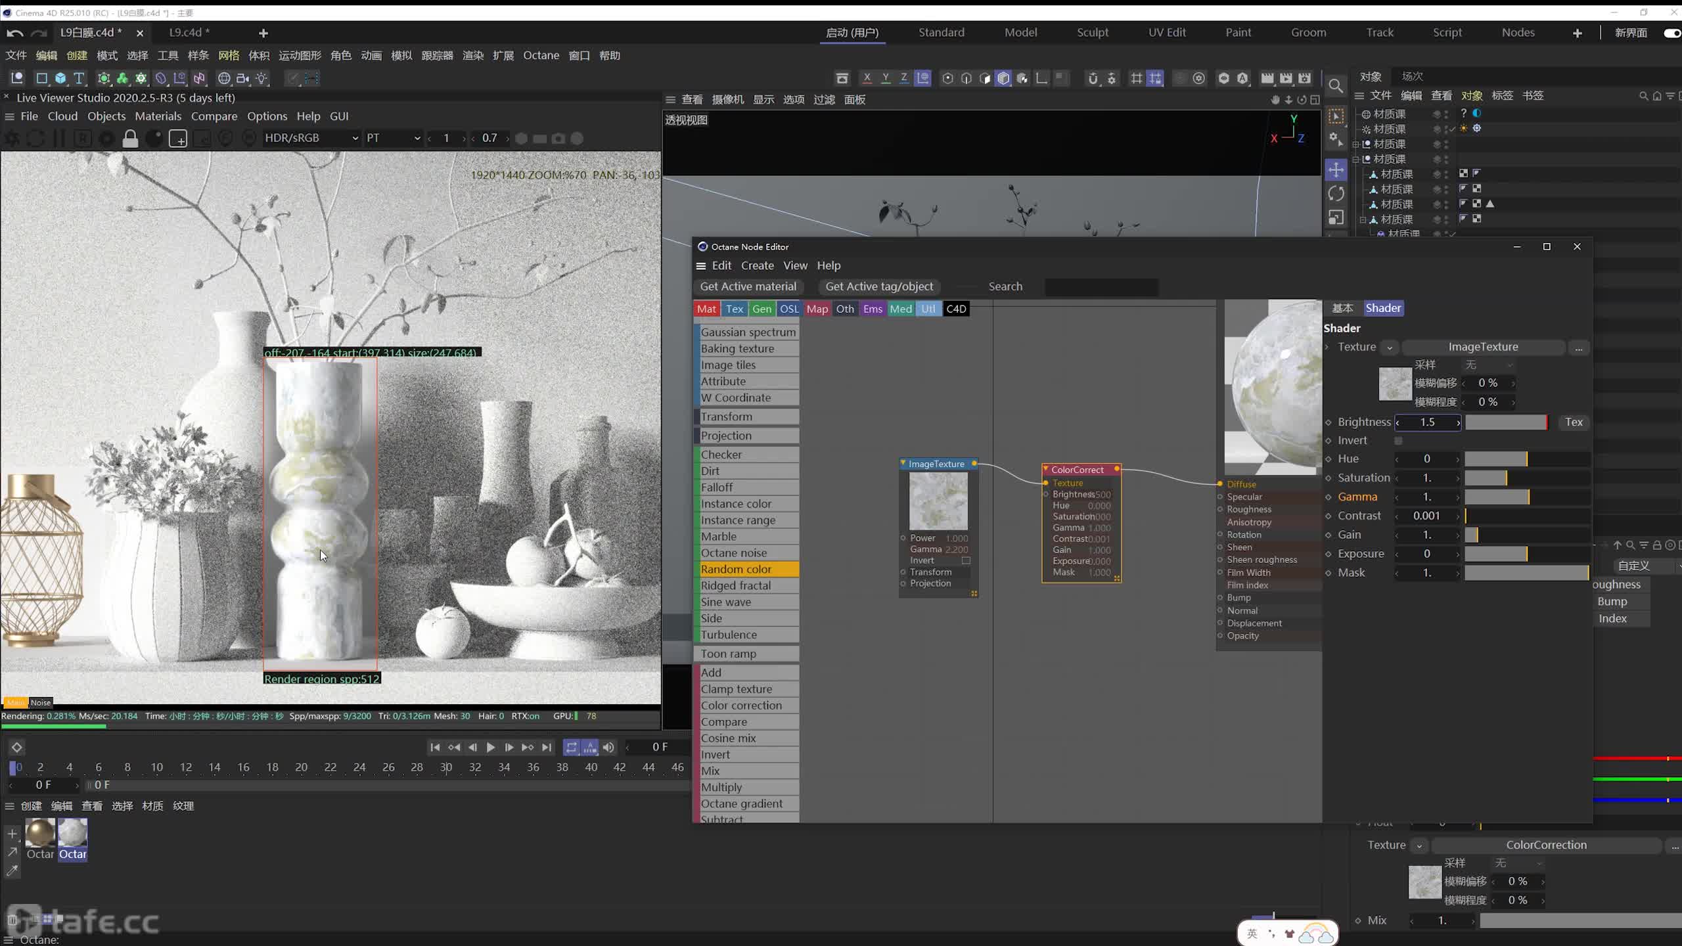
Task: Expand the Texture ImageTexture dropdown arrow
Action: (x=1389, y=348)
